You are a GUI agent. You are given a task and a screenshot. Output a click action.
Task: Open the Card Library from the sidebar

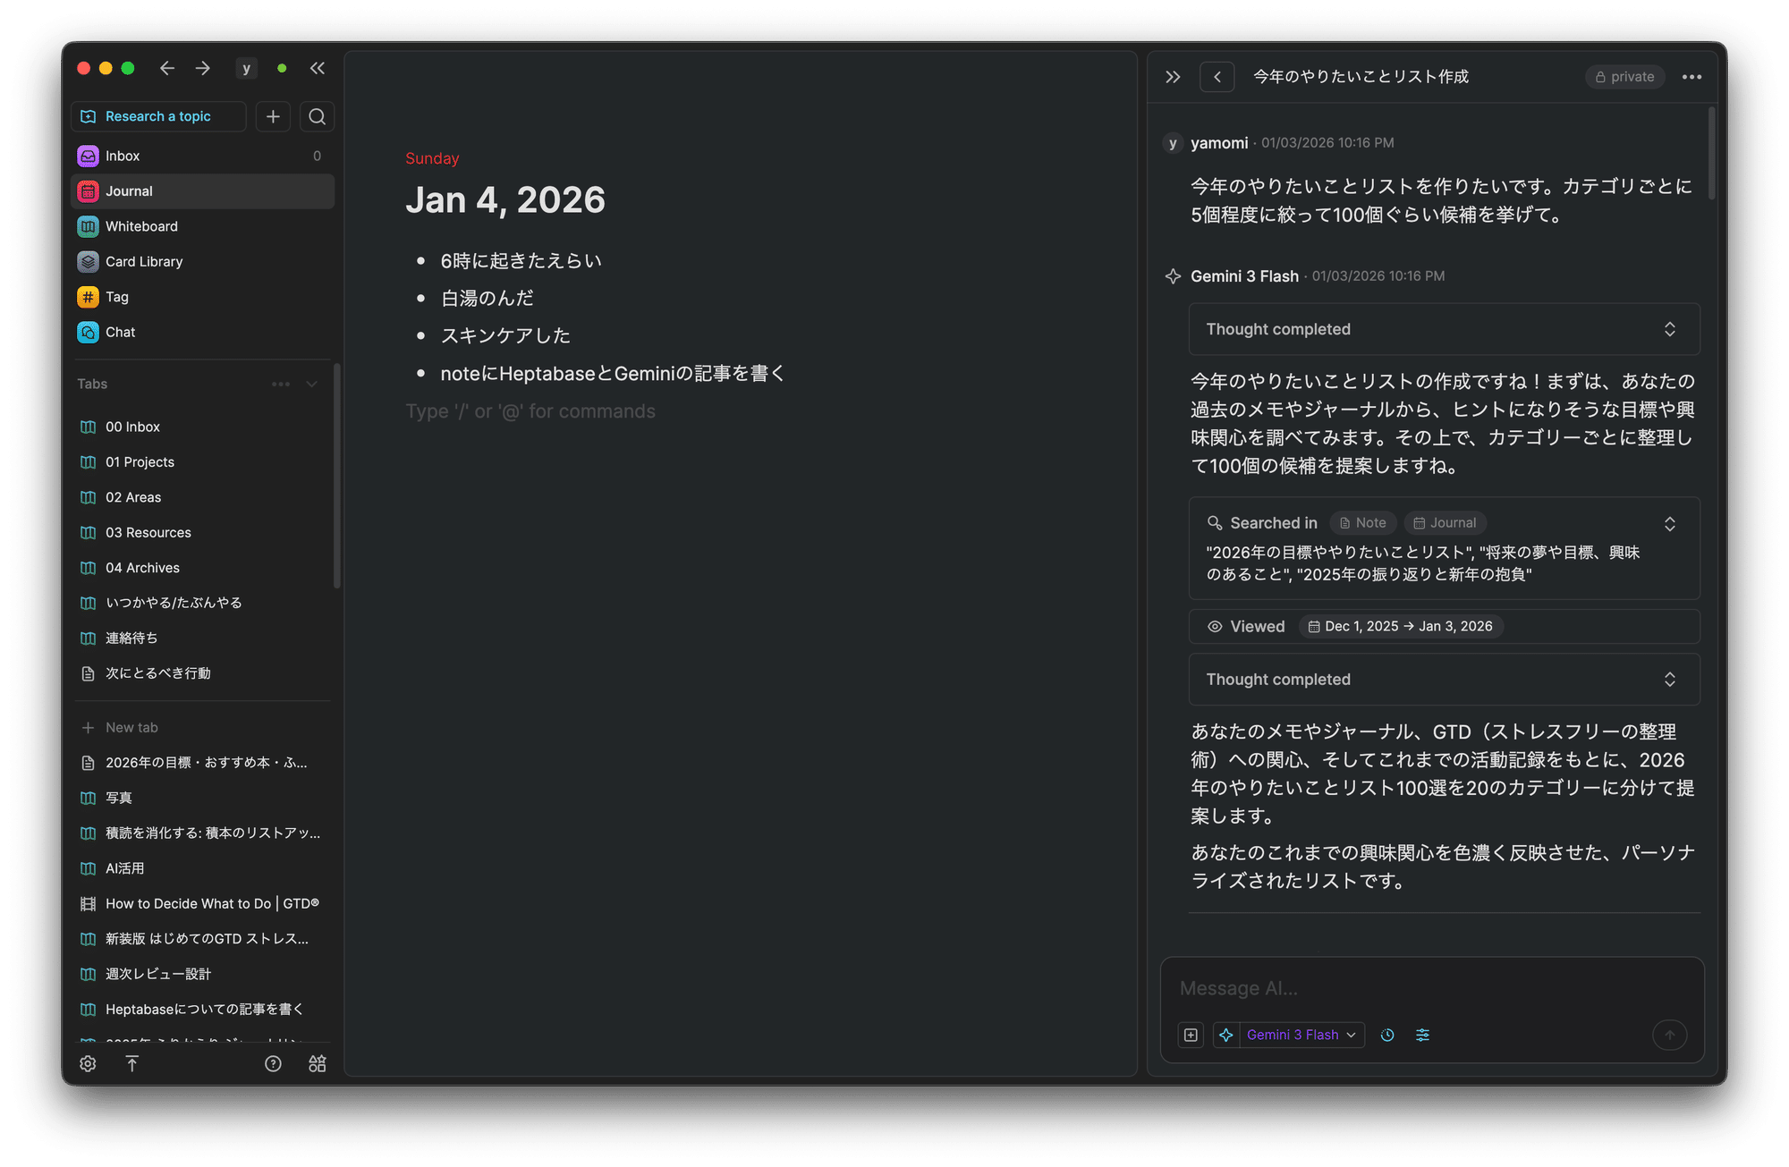coord(144,261)
